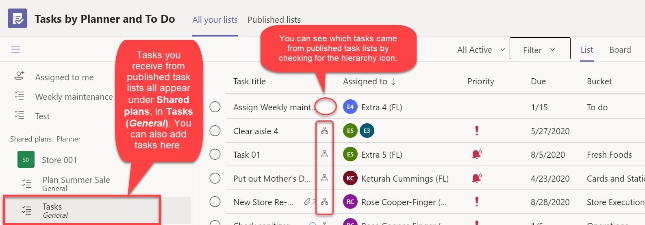Click the KC avatar for Keturah Cummings
Screen dimensions: 645x225
coord(350,178)
